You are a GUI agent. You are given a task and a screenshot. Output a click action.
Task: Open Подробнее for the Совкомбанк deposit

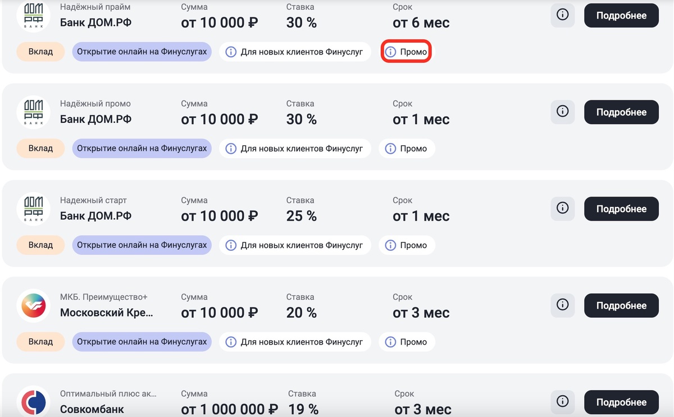coord(621,402)
